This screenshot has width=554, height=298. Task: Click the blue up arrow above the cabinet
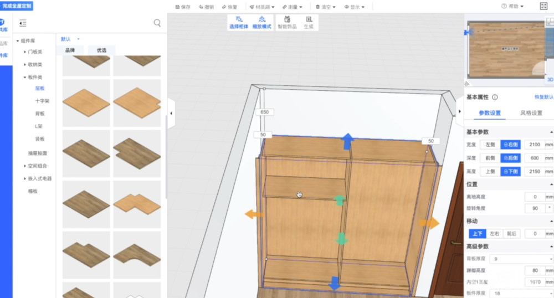pyautogui.click(x=347, y=141)
